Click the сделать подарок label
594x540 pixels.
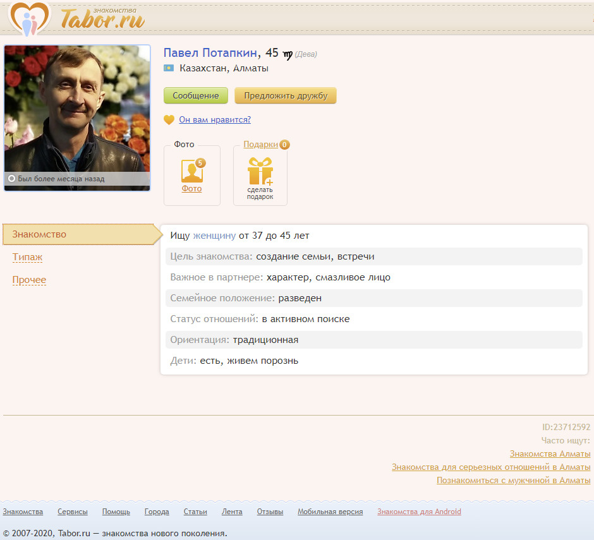(x=260, y=193)
